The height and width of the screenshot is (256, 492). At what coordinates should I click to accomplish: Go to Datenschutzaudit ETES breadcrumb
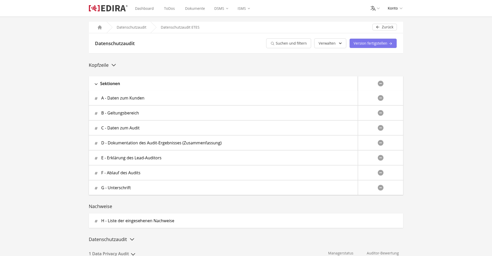pyautogui.click(x=180, y=27)
